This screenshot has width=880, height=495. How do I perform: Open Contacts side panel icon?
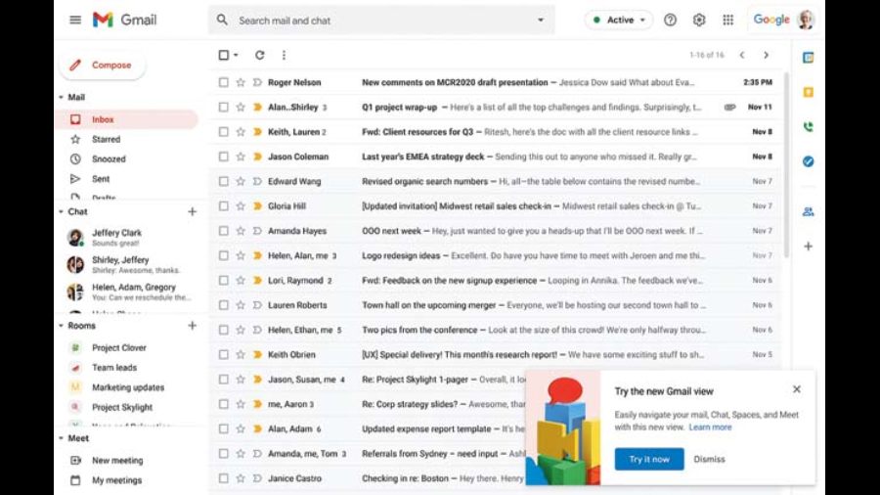(809, 211)
